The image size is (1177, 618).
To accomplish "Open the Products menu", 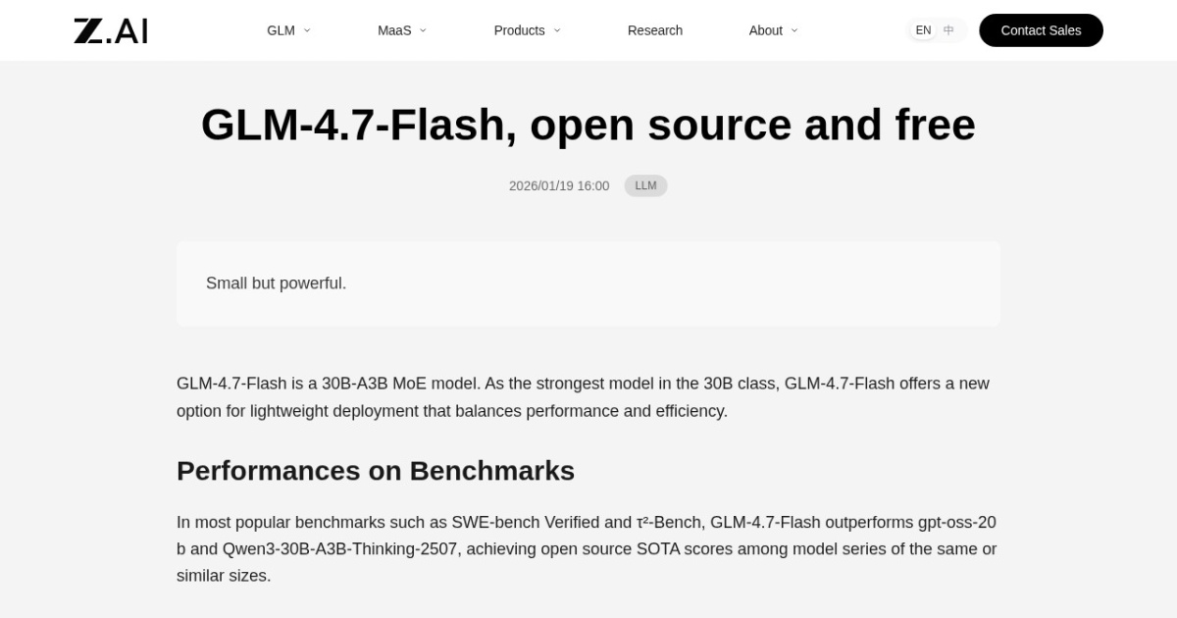I will (519, 30).
